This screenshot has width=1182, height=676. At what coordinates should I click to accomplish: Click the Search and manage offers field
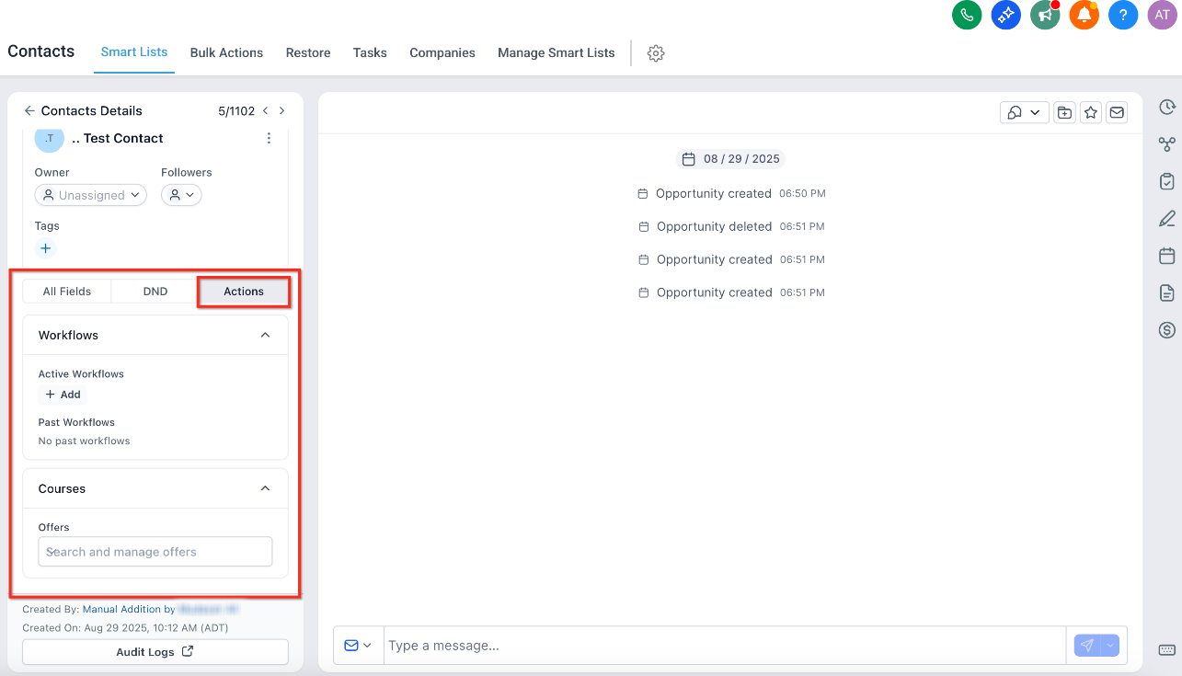coord(155,552)
